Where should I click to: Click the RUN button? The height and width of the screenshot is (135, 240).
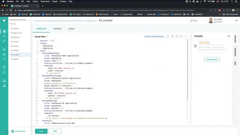[x=55, y=131]
